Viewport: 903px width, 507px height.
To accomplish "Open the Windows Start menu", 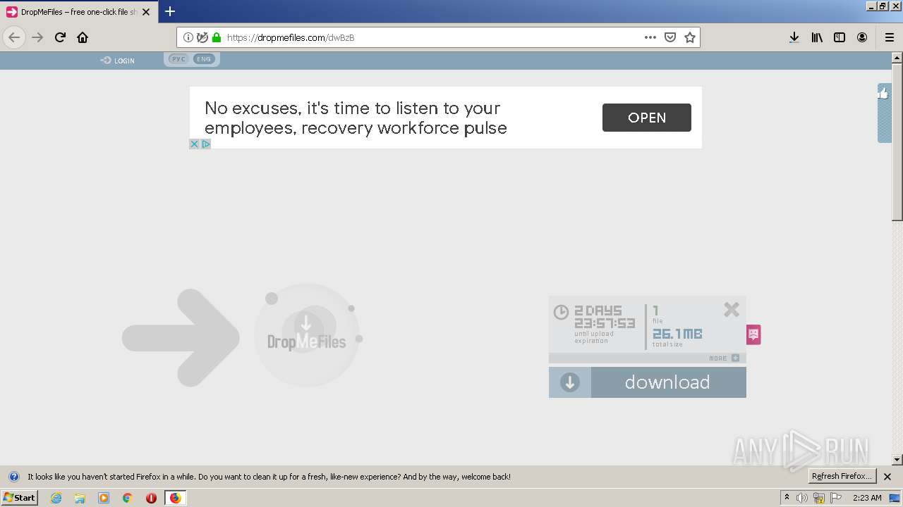I will point(20,497).
